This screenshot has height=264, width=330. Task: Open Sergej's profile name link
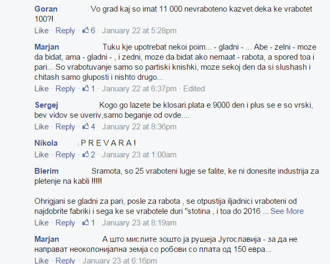tap(46, 105)
